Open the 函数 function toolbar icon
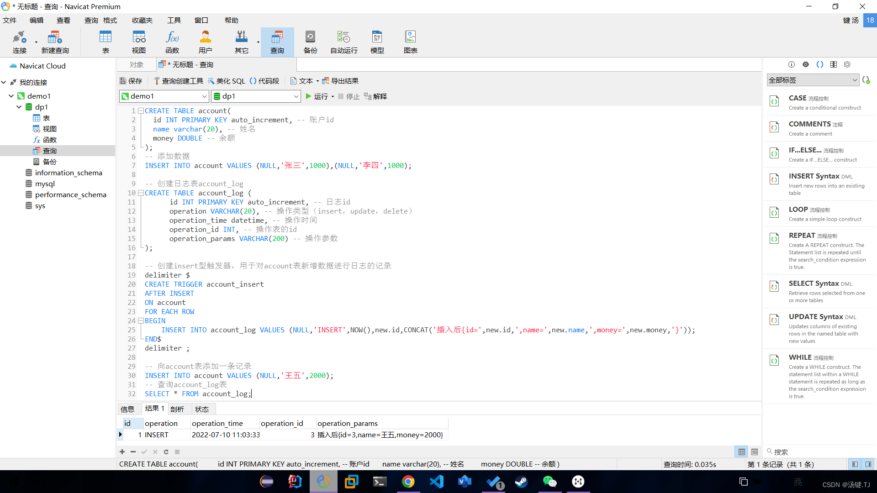877x493 pixels. coord(172,42)
